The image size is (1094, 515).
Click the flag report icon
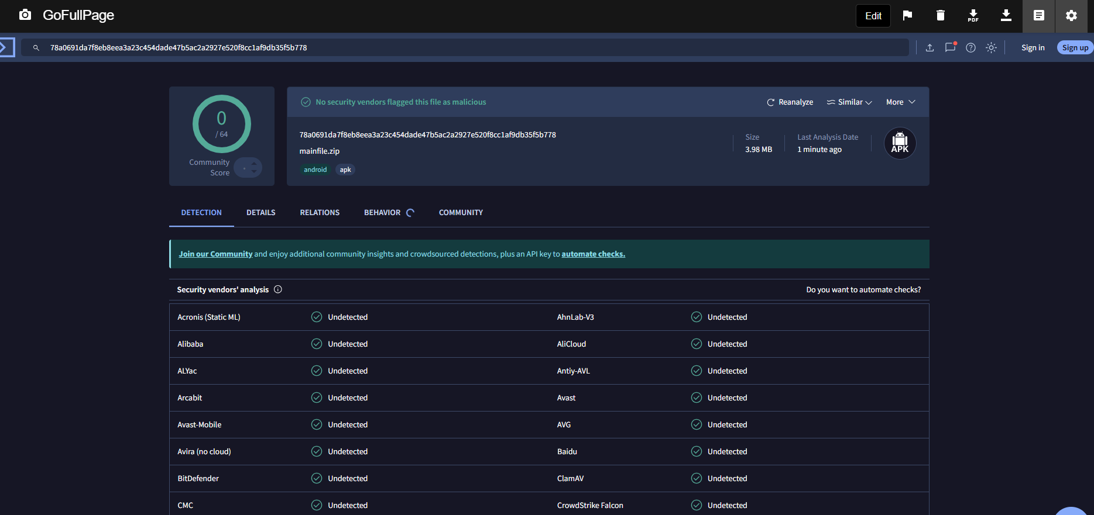coord(907,15)
